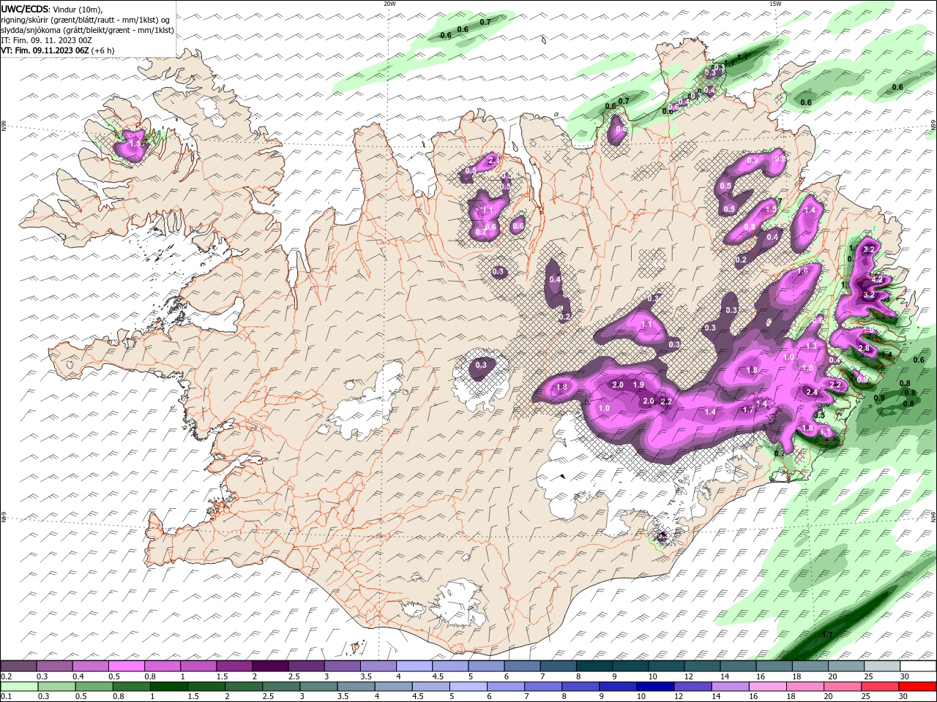This screenshot has height=702, width=937.
Task: Pick the light pink 16 swatch in the lower legend
Action: [767, 687]
